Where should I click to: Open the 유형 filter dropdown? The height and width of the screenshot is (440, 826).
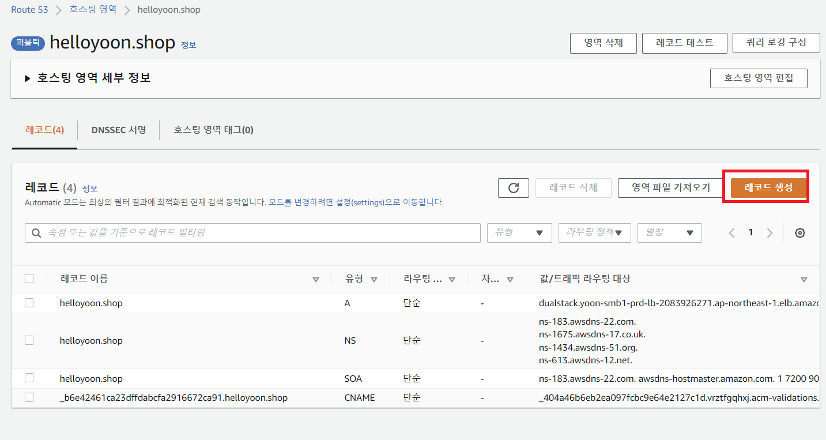[x=519, y=233]
